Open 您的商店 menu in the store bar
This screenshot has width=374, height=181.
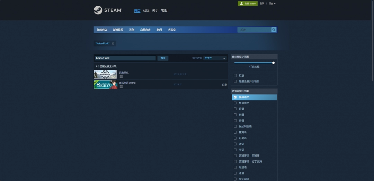(x=102, y=30)
